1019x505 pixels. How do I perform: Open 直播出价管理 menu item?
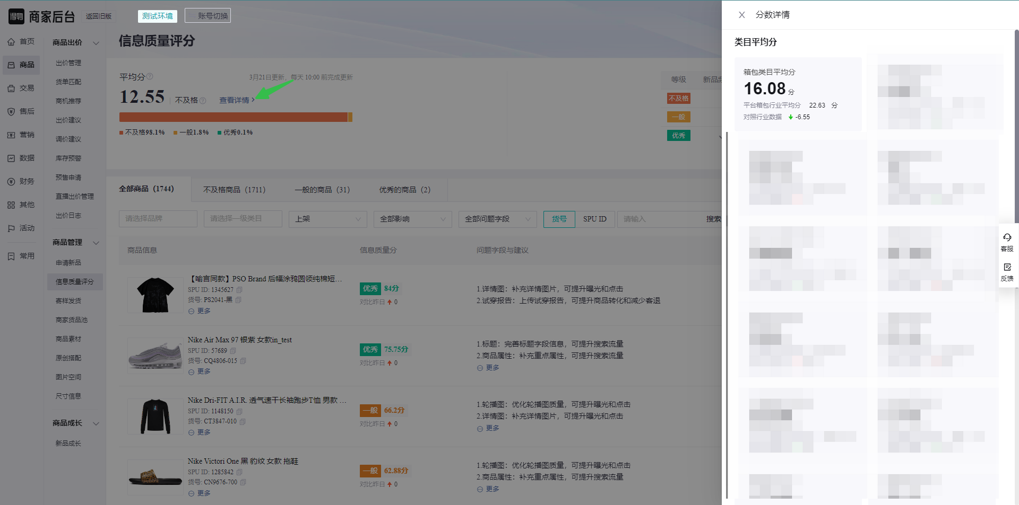pyautogui.click(x=75, y=197)
